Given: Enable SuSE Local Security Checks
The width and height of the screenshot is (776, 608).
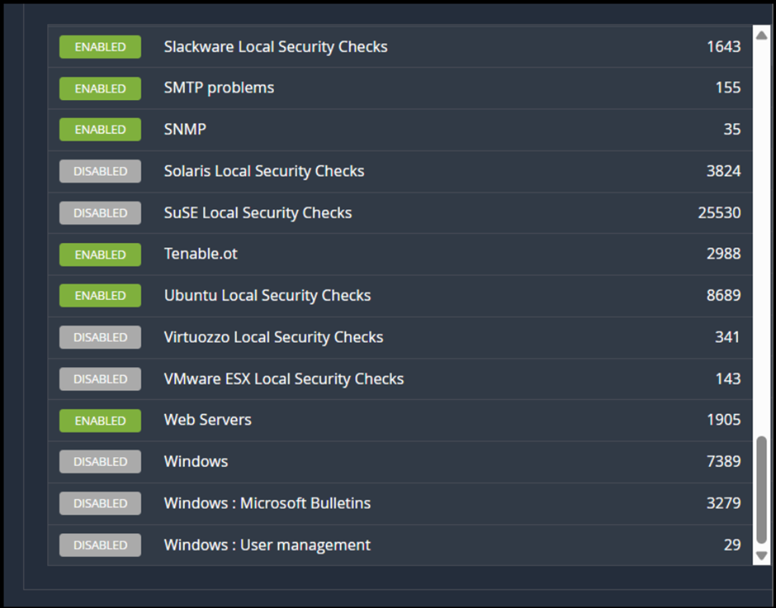Looking at the screenshot, I should click(x=100, y=213).
